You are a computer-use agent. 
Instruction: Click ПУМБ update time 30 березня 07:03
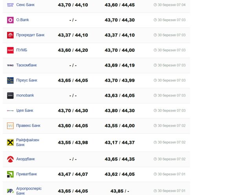point(172,50)
